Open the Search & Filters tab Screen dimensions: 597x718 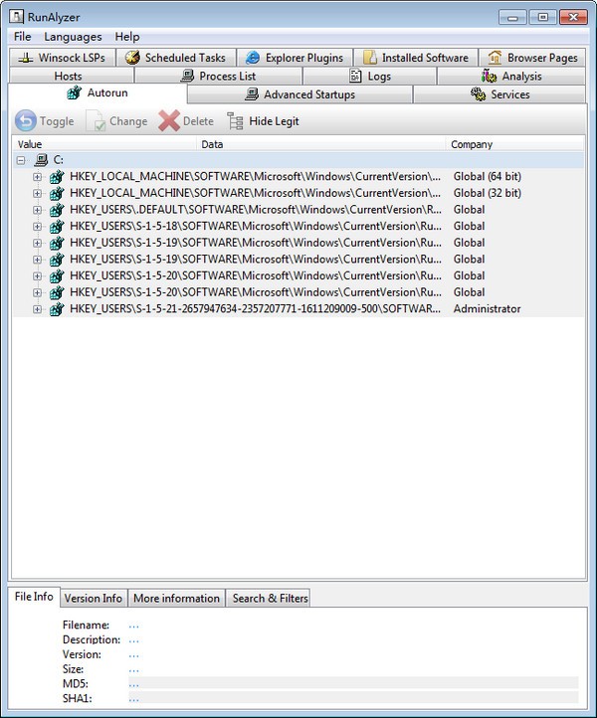point(269,598)
